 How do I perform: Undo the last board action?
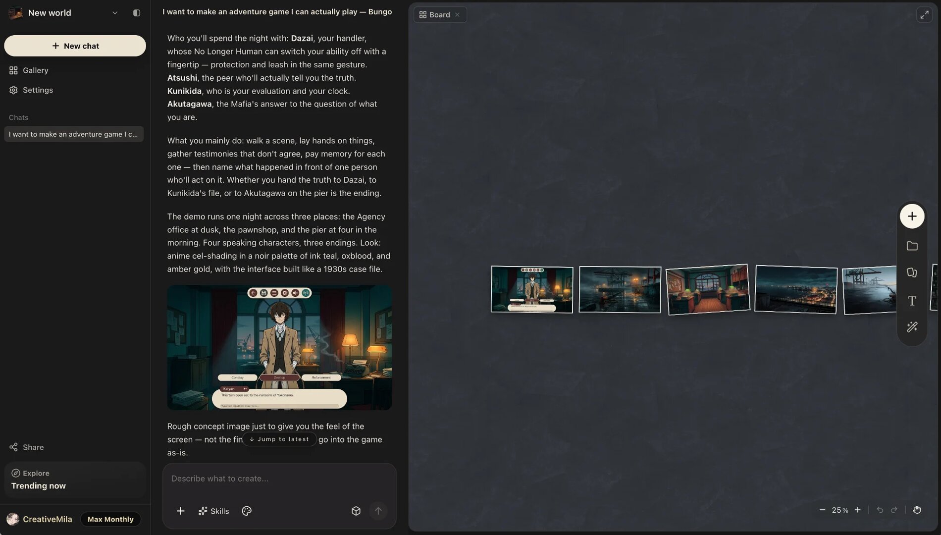click(880, 510)
